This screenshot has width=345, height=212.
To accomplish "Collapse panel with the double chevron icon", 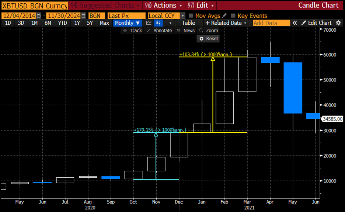I will [x=295, y=23].
